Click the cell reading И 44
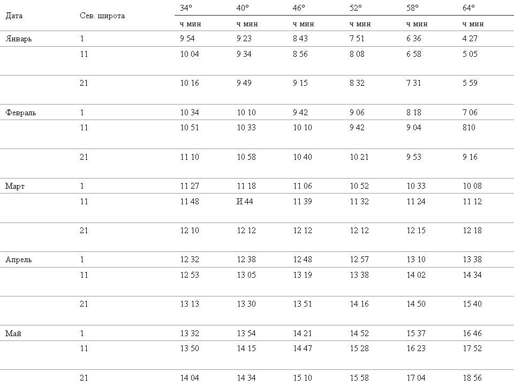The image size is (514, 386). point(245,201)
